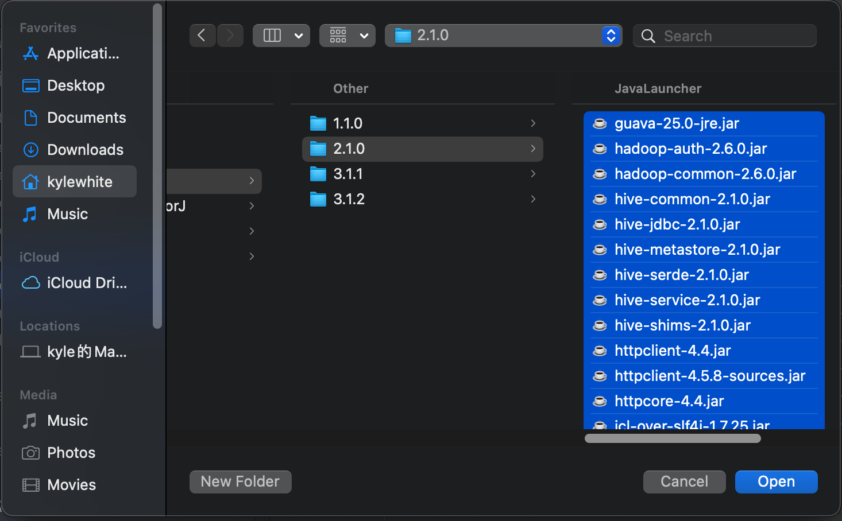Click the iCloud Drive cloud icon
The width and height of the screenshot is (842, 521).
coord(30,283)
